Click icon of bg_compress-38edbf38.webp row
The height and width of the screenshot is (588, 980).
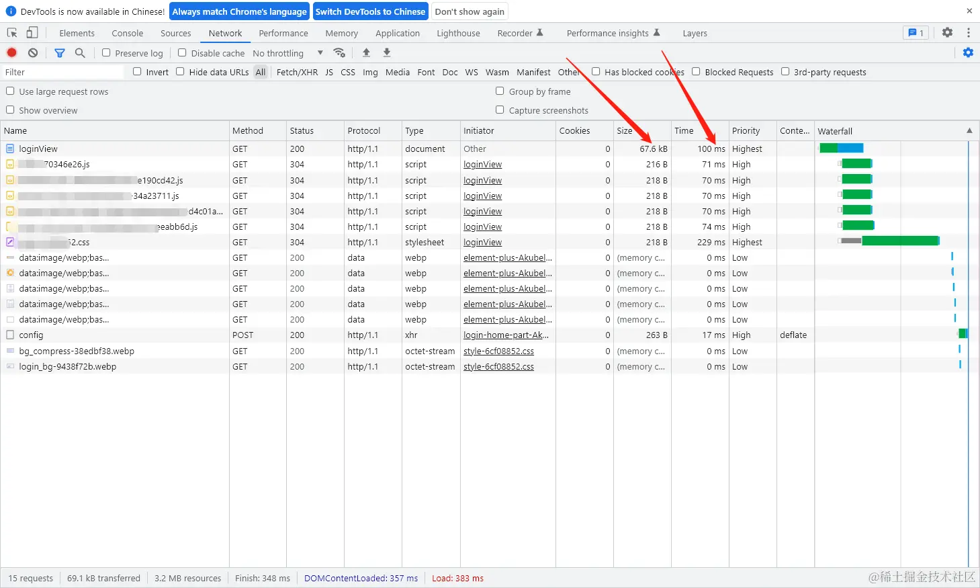[10, 351]
